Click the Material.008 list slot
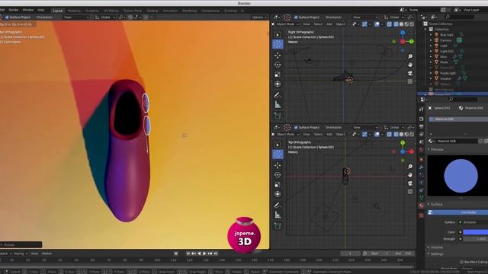This screenshot has height=274, width=488. (x=458, y=119)
